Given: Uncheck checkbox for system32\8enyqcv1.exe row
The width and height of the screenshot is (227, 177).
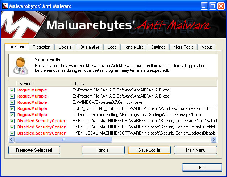Looking at the screenshot, I should [x=12, y=102].
